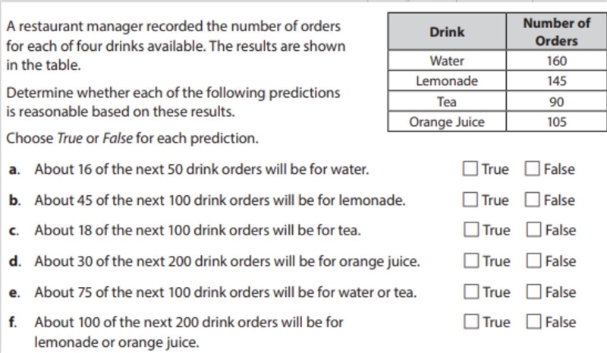Select False for prediction c about tea
Image resolution: width=607 pixels, height=353 pixels.
tap(533, 229)
